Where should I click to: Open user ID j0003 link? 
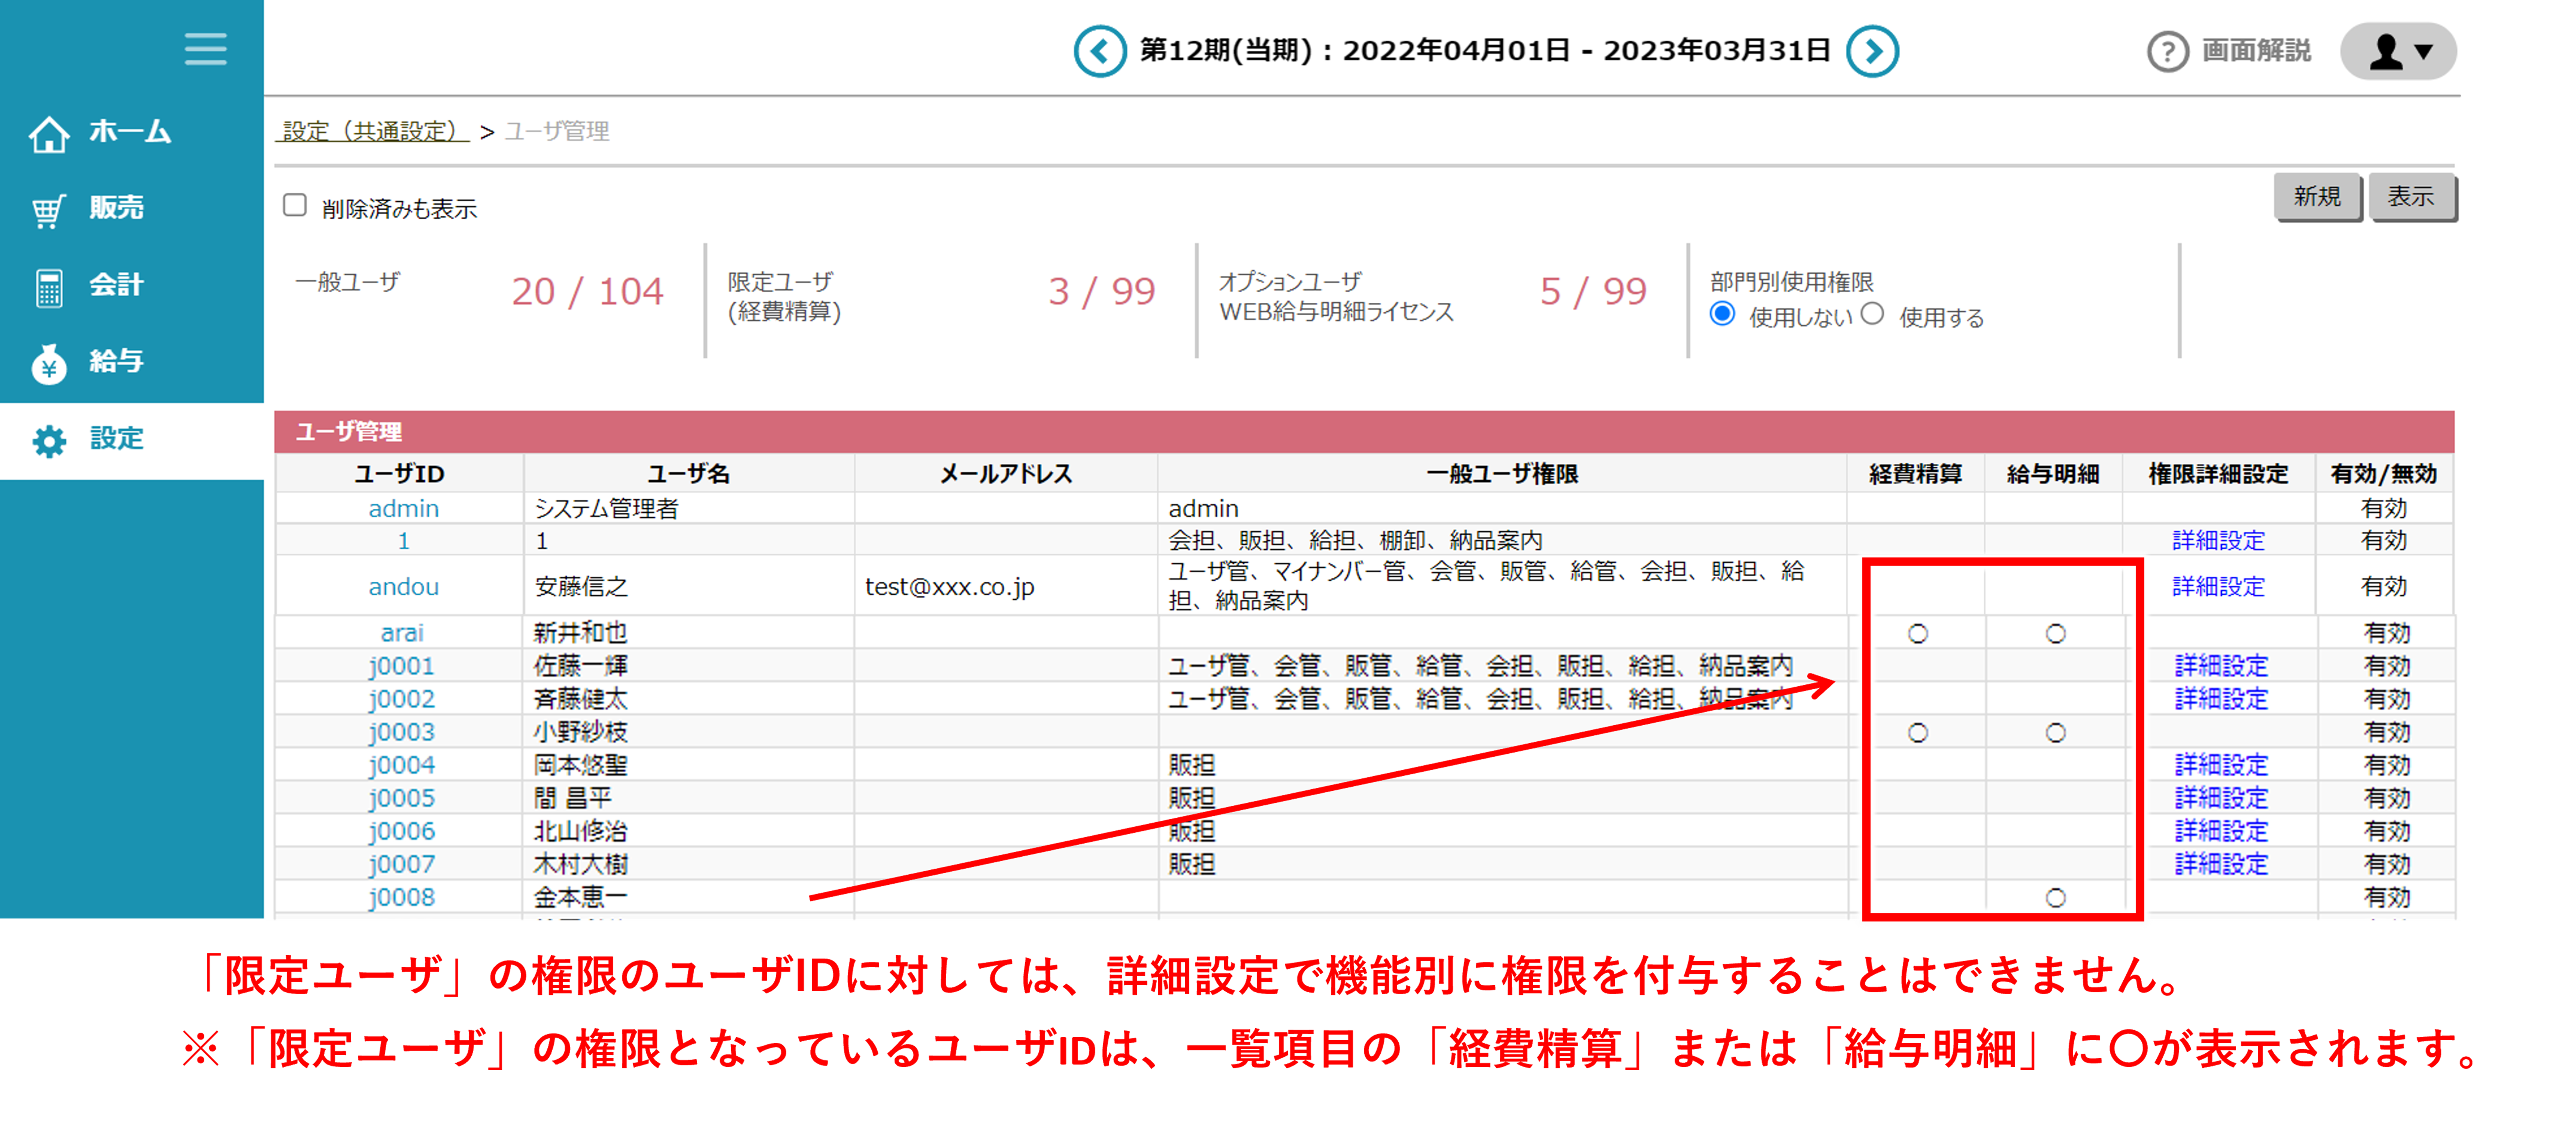point(402,732)
